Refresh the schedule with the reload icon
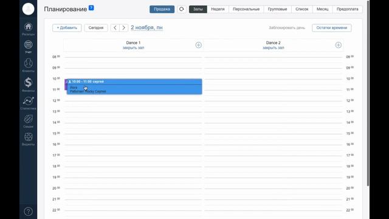This screenshot has width=389, height=219. [x=182, y=9]
